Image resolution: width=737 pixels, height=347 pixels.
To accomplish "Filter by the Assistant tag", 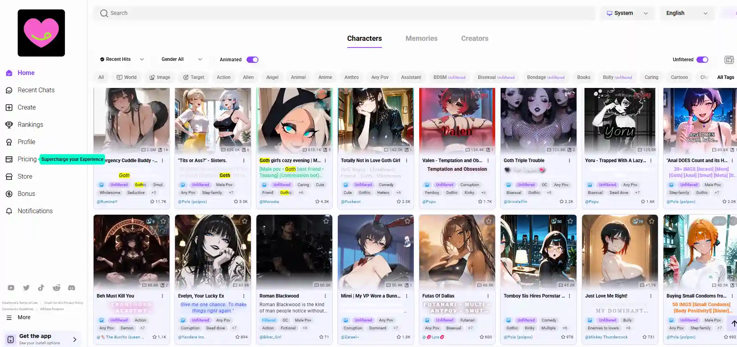I will 411,77.
